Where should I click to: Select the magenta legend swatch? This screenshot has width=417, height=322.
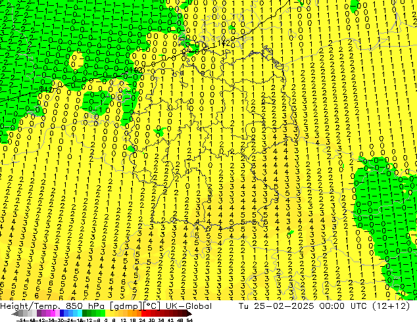(53, 313)
